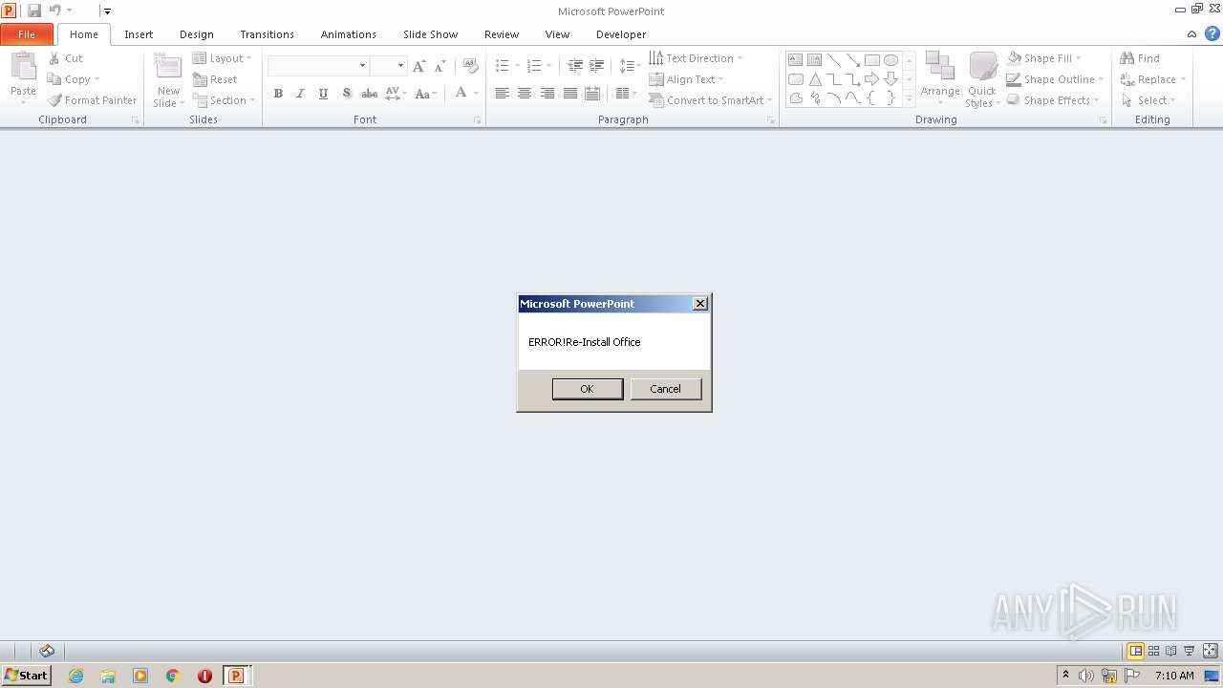Click the Windows Start button
The height and width of the screenshot is (688, 1223).
[x=26, y=676]
